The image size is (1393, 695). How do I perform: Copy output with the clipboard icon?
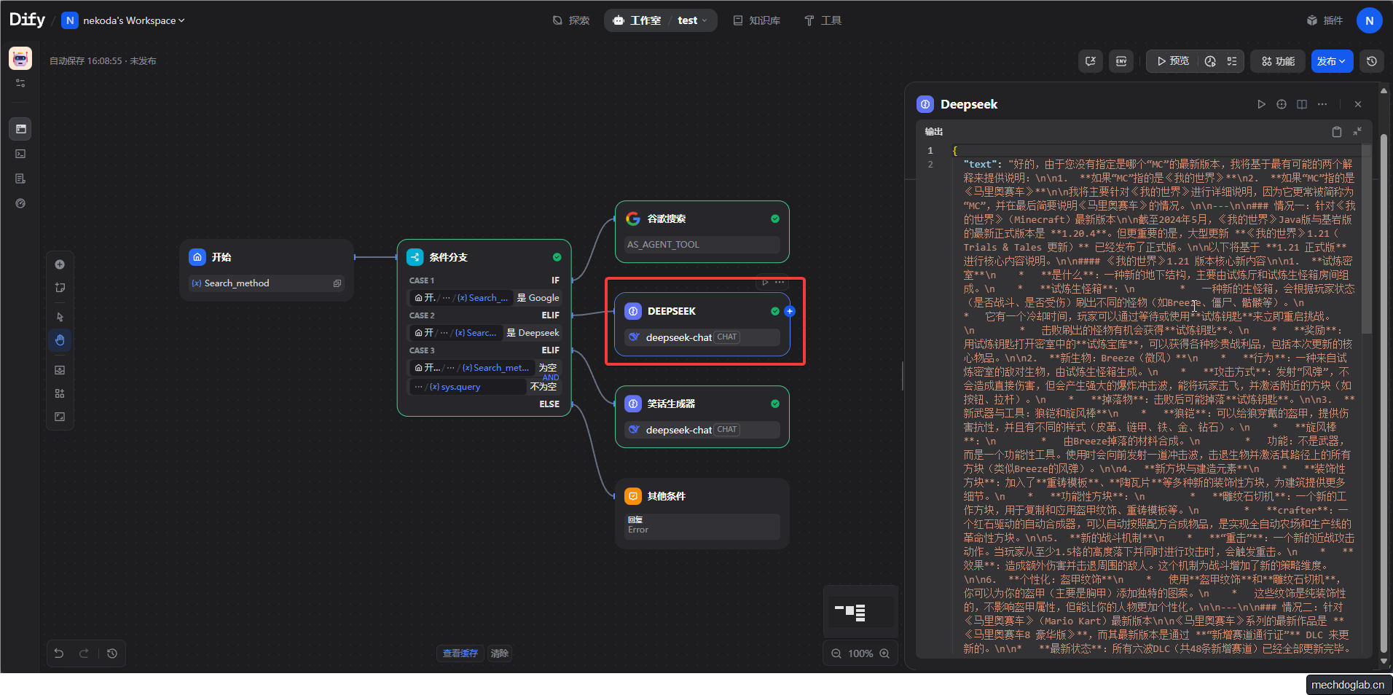pos(1337,132)
